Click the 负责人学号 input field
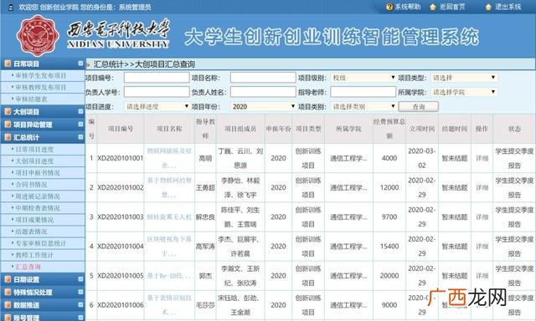 [157, 92]
